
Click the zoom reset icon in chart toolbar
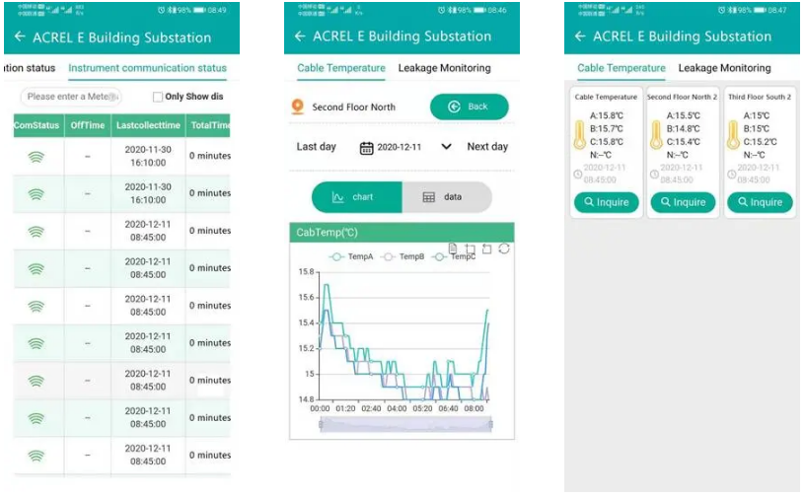tap(487, 248)
